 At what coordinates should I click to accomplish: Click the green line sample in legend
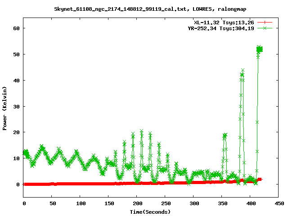point(265,28)
